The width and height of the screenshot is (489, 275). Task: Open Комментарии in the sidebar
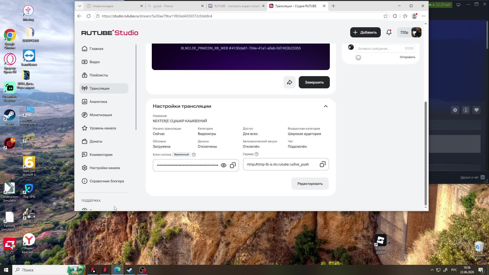coord(104,155)
